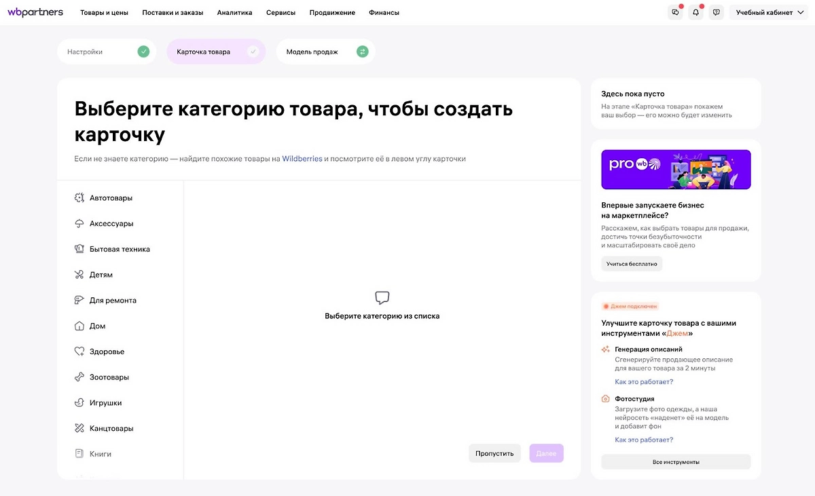Select the Аксессуары umbrella icon

click(79, 224)
